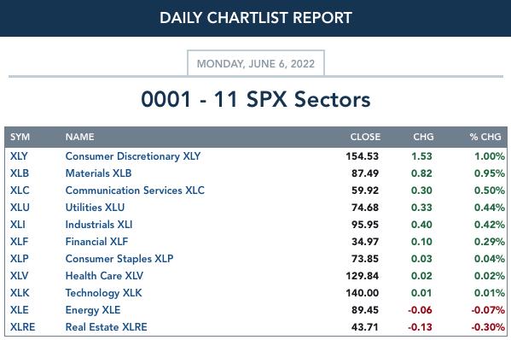Image resolution: width=511 pixels, height=340 pixels.
Task: Open the Consumer Staples XLP link
Action: tap(119, 259)
